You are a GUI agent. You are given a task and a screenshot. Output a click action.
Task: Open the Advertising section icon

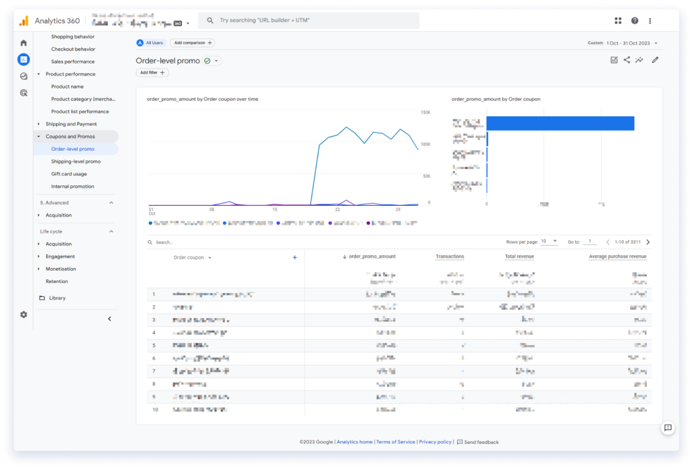click(x=23, y=93)
